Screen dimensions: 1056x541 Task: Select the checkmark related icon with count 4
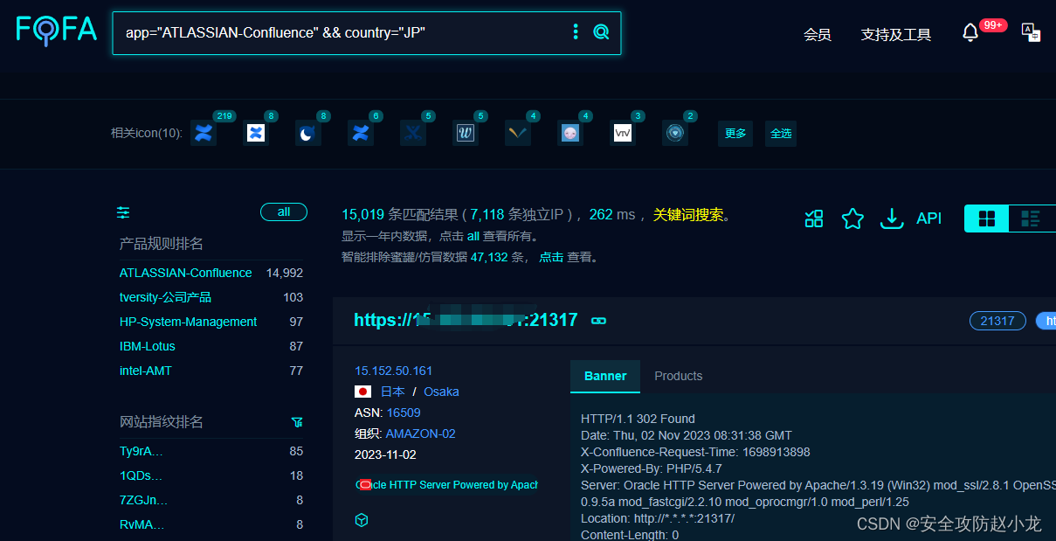(x=518, y=133)
